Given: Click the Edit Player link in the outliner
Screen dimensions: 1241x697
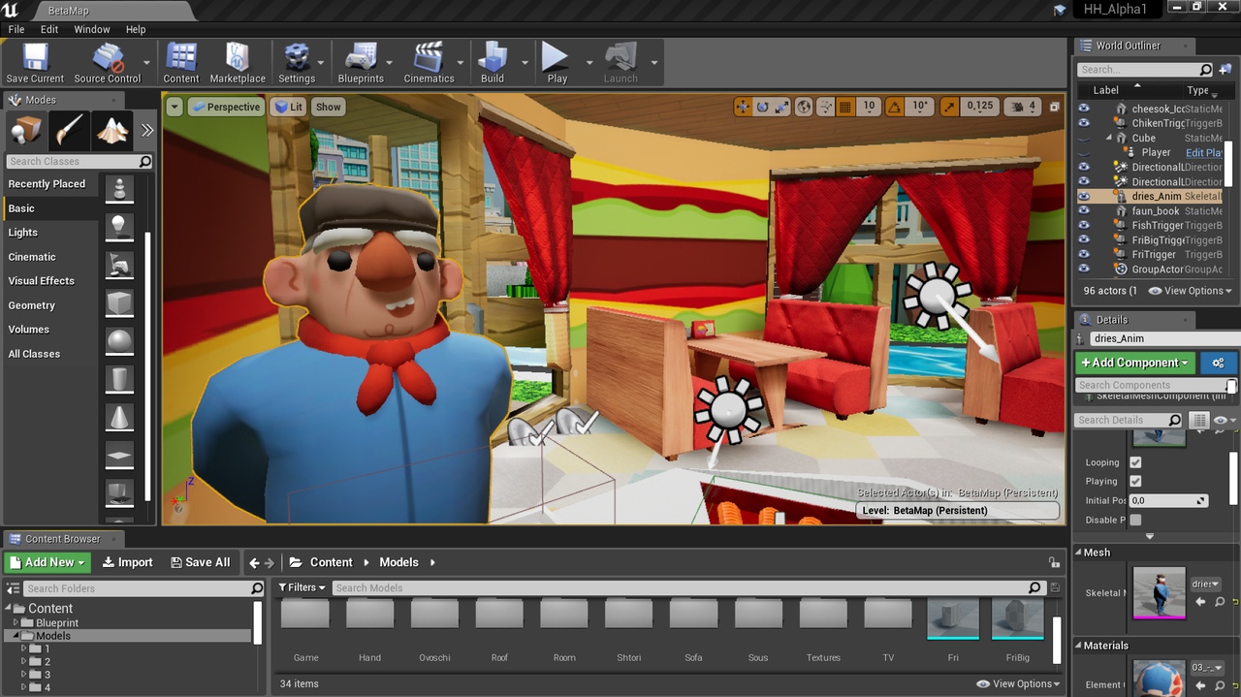Looking at the screenshot, I should (1203, 152).
